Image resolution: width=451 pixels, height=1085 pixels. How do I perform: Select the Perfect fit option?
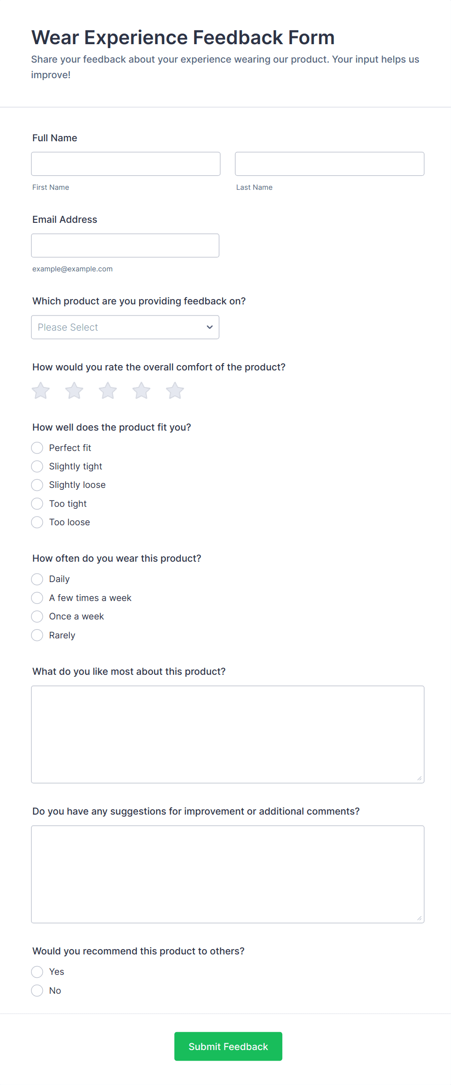37,448
